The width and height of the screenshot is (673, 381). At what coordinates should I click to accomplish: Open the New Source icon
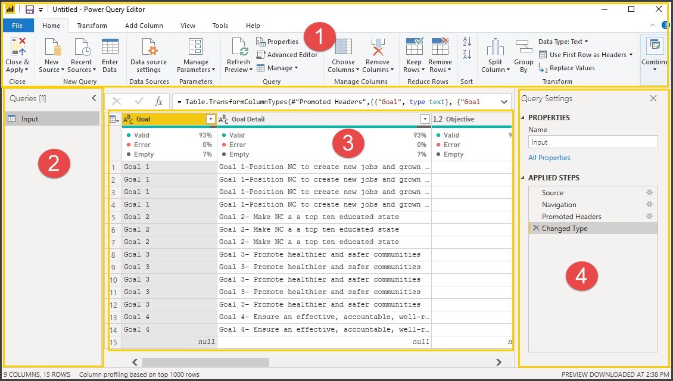click(53, 46)
